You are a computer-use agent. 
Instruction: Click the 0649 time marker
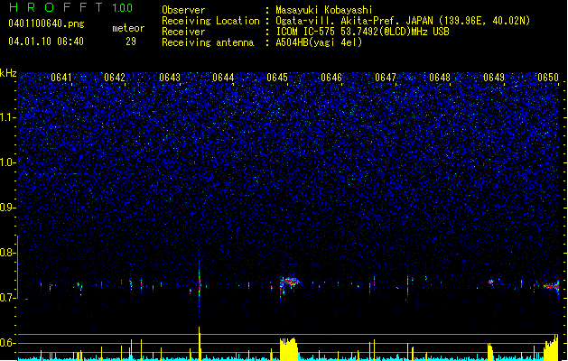click(494, 78)
